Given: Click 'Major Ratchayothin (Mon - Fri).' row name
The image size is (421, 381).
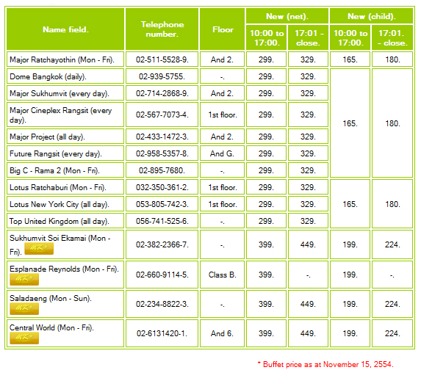Looking at the screenshot, I should point(62,59).
